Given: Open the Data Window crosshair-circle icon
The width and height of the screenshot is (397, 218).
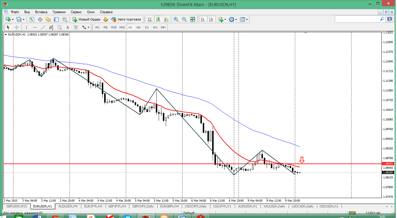Looking at the screenshot, I should pos(40,19).
